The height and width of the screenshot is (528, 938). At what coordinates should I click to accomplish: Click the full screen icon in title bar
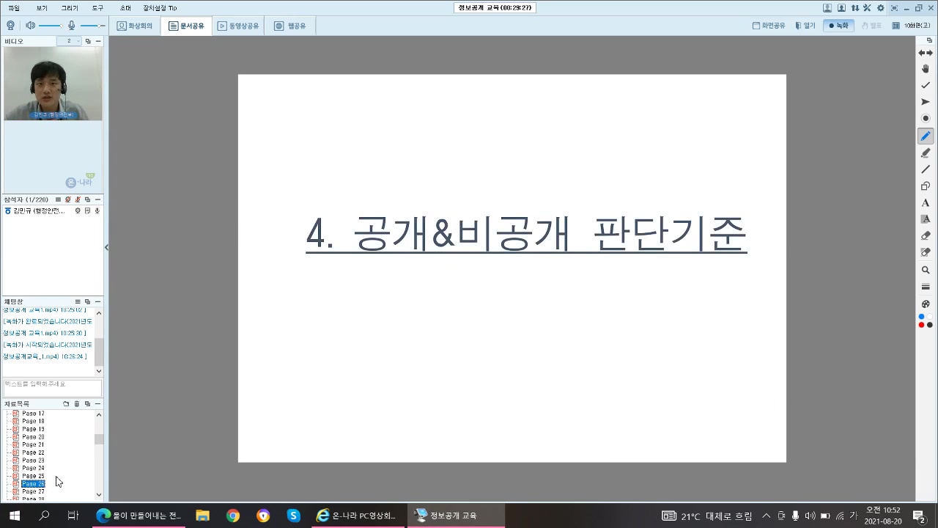point(893,8)
